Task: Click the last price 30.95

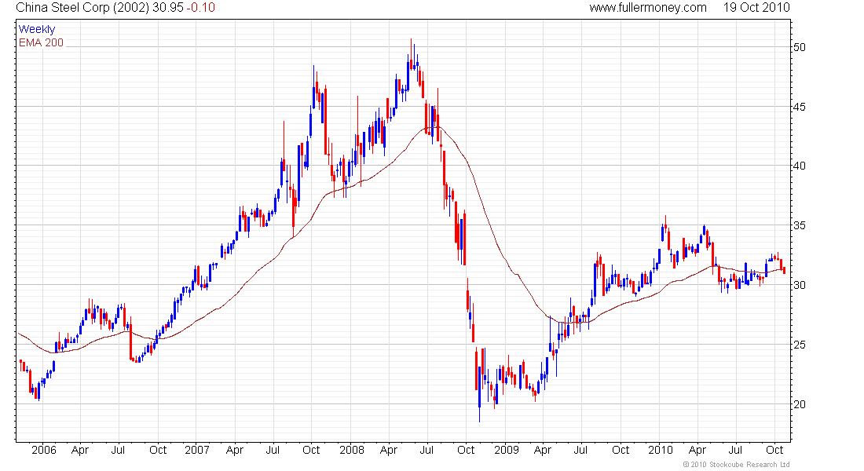Action: (x=169, y=8)
